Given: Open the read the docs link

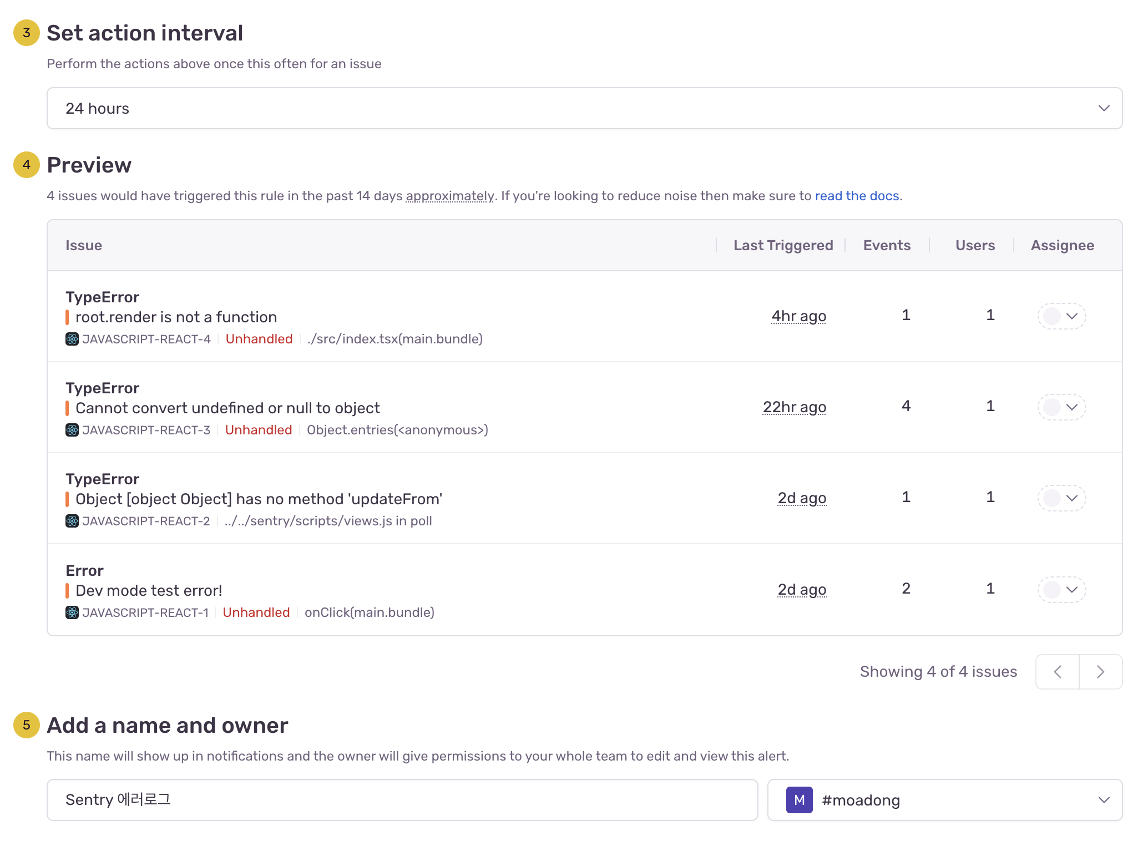Looking at the screenshot, I should click(857, 196).
